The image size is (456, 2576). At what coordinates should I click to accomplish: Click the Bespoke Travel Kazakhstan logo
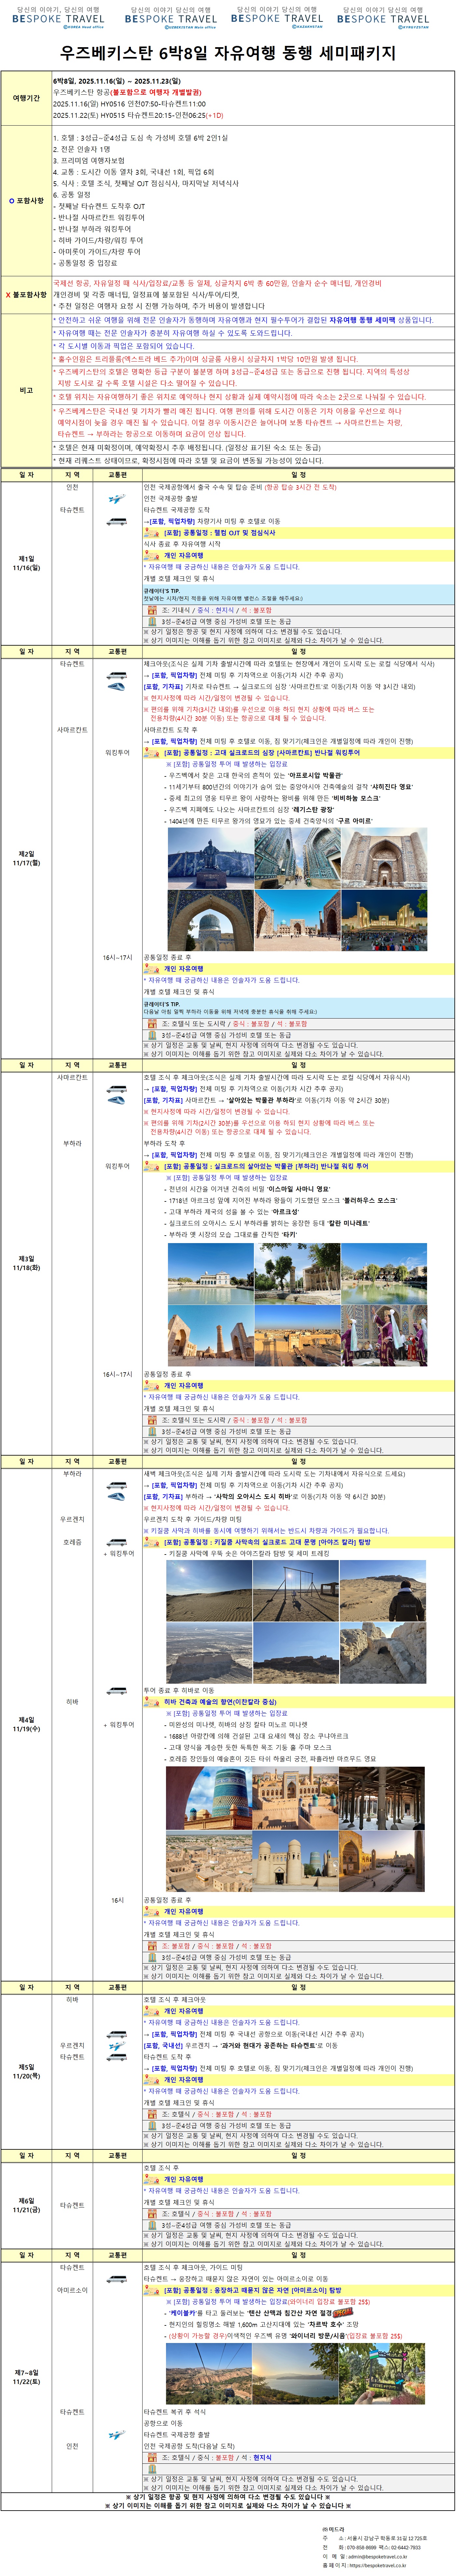coord(277,18)
